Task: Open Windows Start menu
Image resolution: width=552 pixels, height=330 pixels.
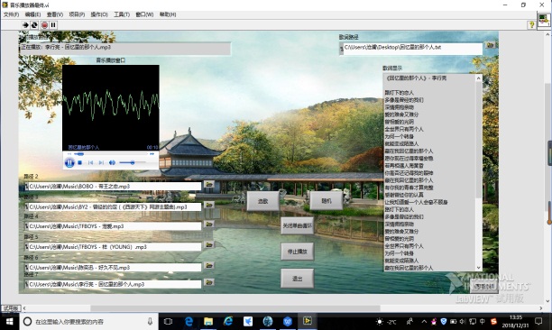Action: tap(10, 321)
